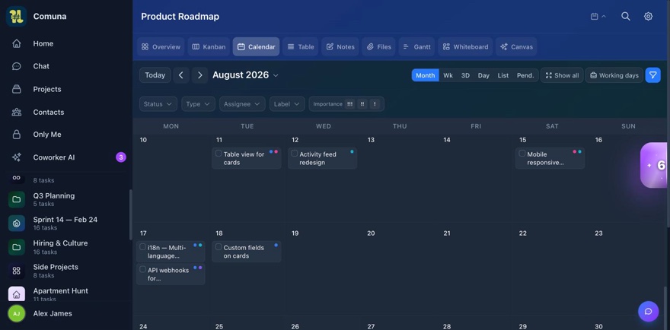This screenshot has width=670, height=330.
Task: Click the Projects sidebar icon
Action: coord(17,89)
